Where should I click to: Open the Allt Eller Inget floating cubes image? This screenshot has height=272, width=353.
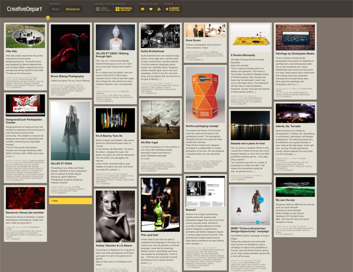161,120
